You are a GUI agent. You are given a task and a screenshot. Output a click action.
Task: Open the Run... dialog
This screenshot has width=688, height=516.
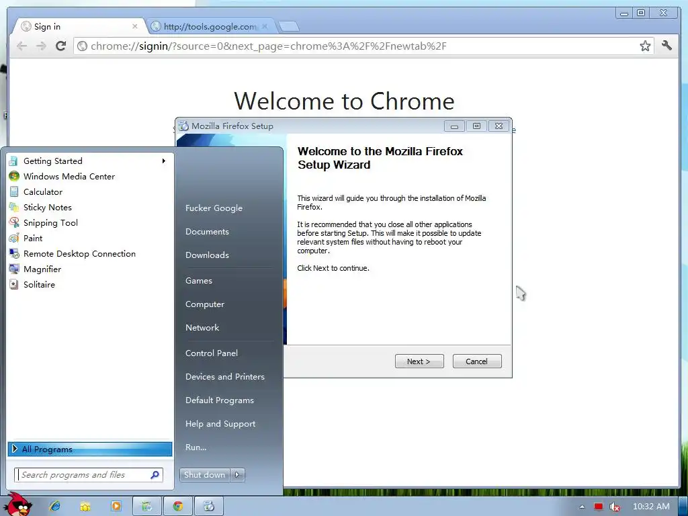[x=196, y=447]
